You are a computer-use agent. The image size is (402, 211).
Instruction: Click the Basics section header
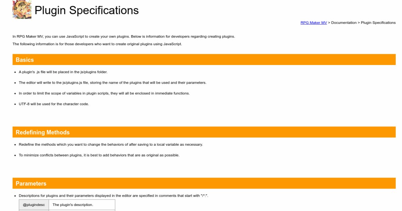[25, 60]
